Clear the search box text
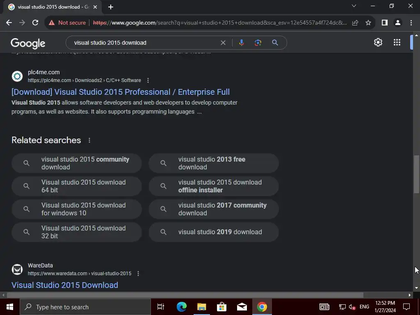The height and width of the screenshot is (315, 420). tap(223, 43)
